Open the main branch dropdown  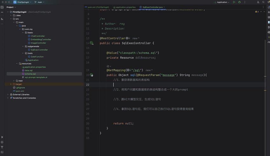[39, 2]
